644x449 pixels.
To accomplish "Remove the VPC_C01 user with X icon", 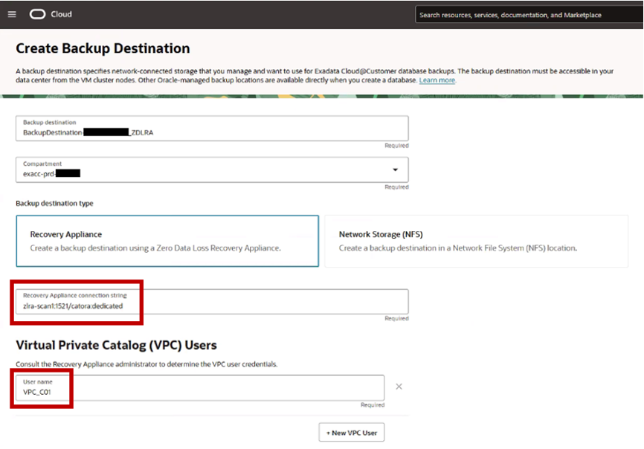I will pos(399,387).
